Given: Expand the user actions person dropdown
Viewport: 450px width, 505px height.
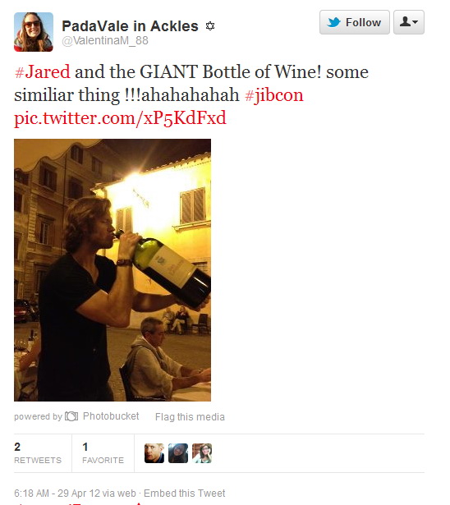Looking at the screenshot, I should (409, 22).
